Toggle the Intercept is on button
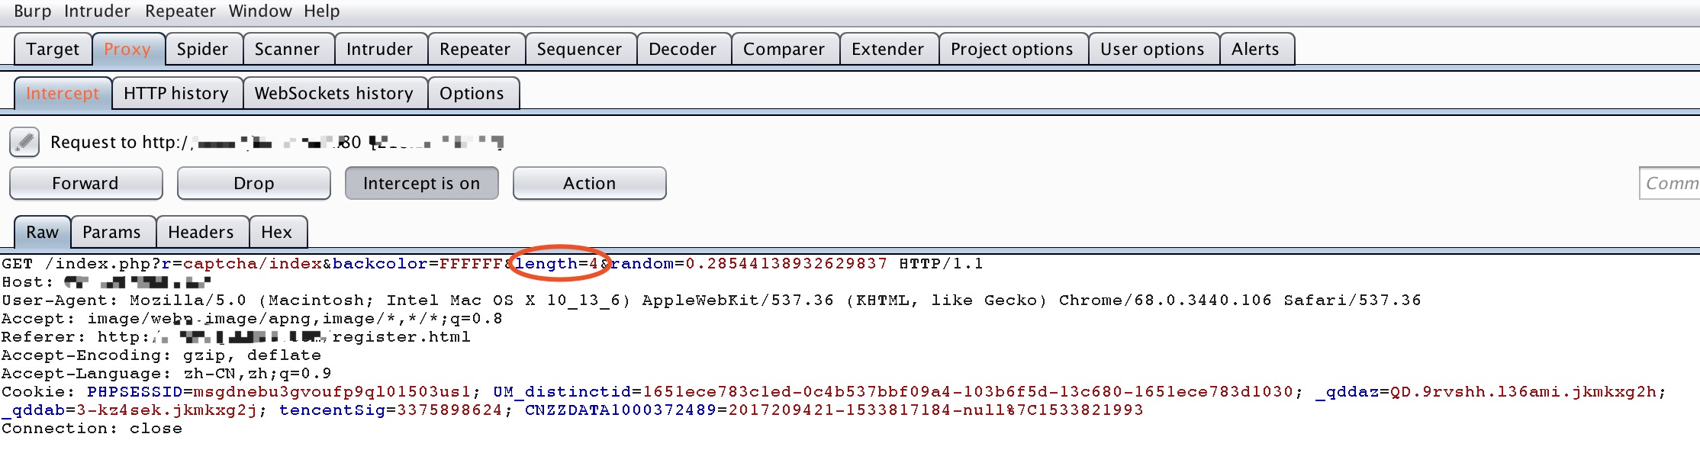The image size is (1700, 450). tap(421, 183)
